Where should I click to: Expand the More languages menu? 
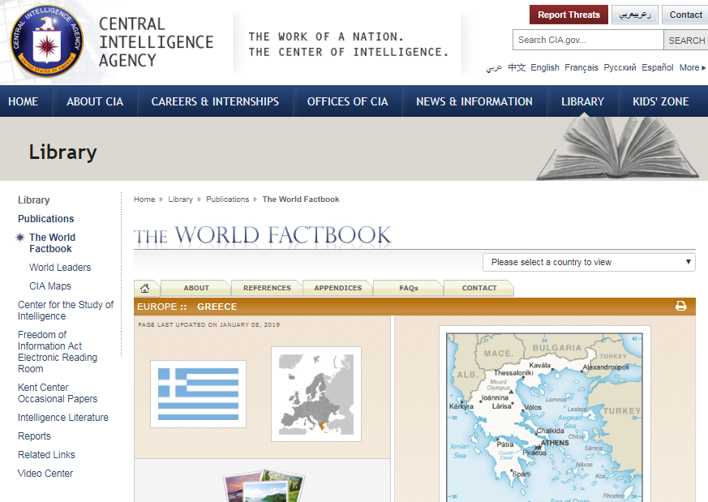pyautogui.click(x=692, y=68)
